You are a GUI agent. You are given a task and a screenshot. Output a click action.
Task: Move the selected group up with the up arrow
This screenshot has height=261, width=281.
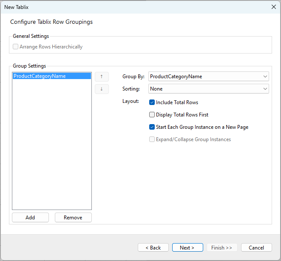[102, 77]
